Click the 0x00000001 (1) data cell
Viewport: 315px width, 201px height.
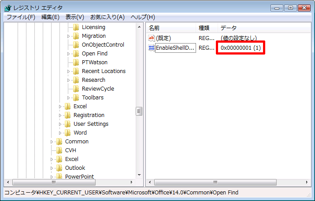pos(241,48)
